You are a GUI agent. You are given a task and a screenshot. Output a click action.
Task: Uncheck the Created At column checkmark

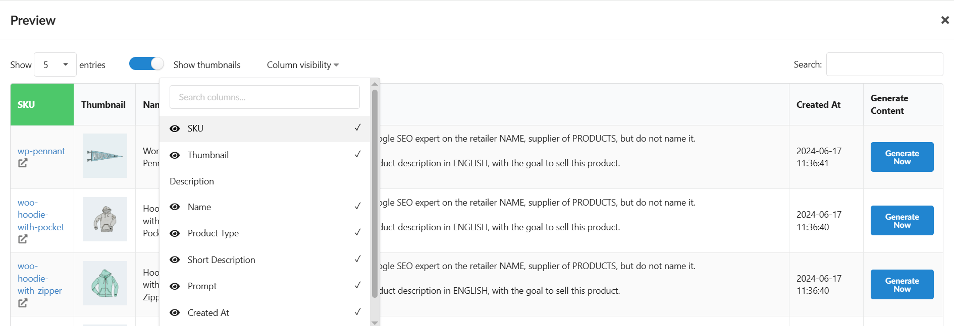(x=357, y=312)
